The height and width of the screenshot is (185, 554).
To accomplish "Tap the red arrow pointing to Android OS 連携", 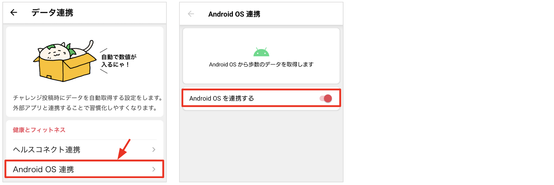I will click(x=124, y=149).
